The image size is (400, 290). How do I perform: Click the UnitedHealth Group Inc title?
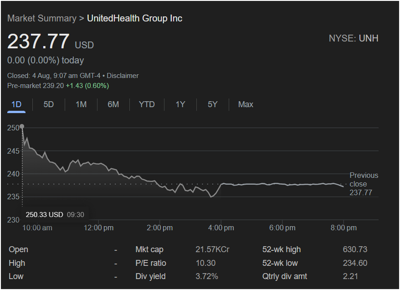click(x=135, y=18)
